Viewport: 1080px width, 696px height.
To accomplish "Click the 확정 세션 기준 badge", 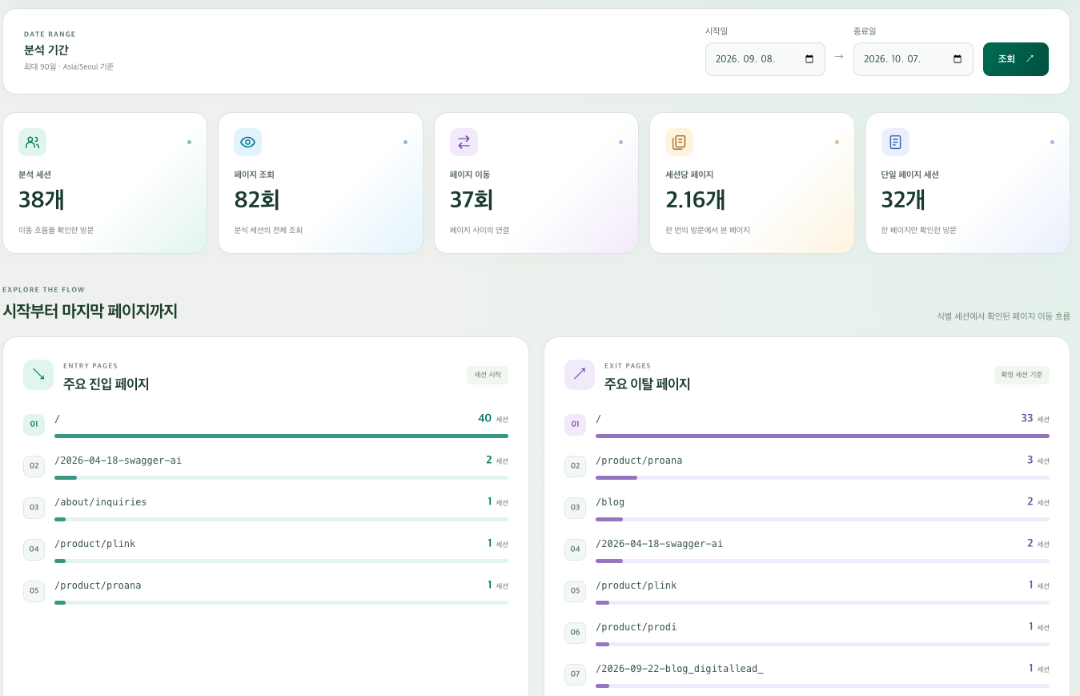I will pos(1022,375).
